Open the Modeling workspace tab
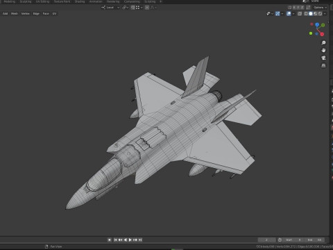This screenshot has height=250, width=333. click(x=10, y=1)
